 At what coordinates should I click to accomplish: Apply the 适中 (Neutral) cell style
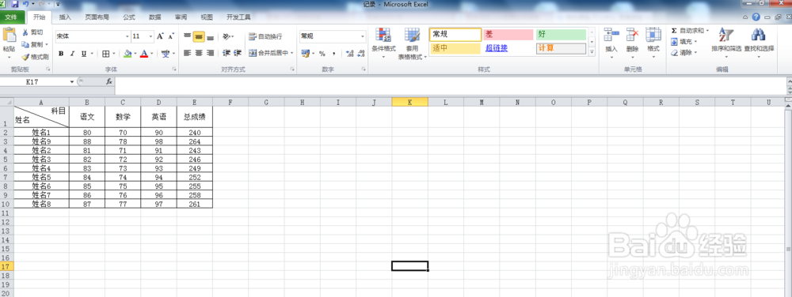[x=455, y=48]
